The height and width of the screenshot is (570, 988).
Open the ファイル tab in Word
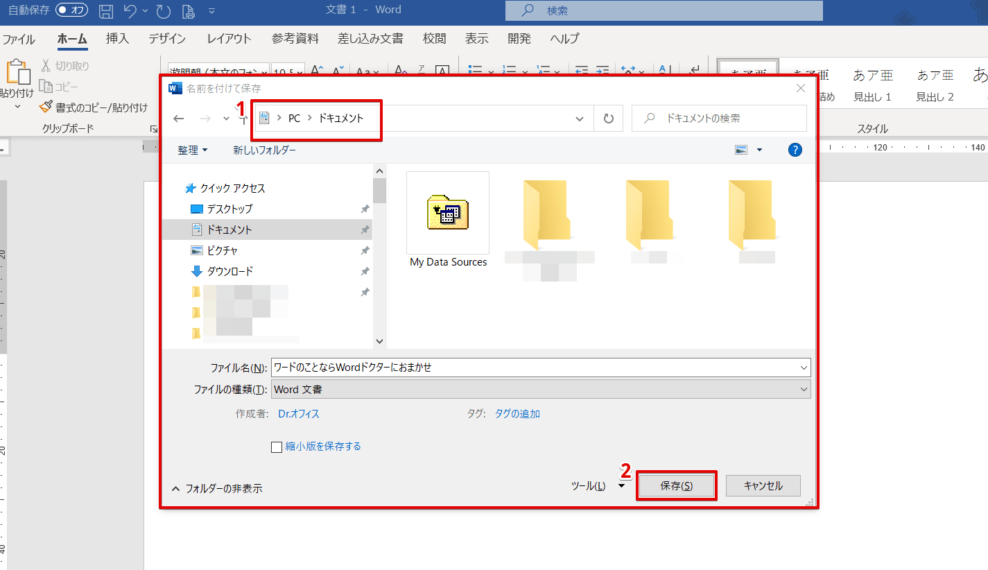[x=19, y=39]
